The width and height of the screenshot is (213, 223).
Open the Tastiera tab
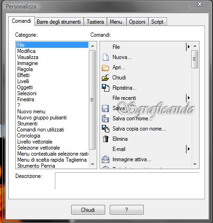95,22
